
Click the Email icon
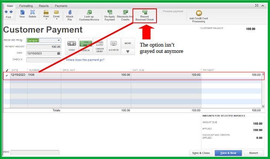point(56,12)
